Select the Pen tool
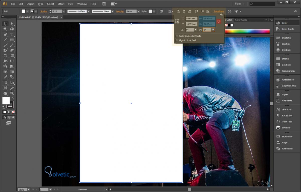The image size is (301, 192). coord(5,35)
